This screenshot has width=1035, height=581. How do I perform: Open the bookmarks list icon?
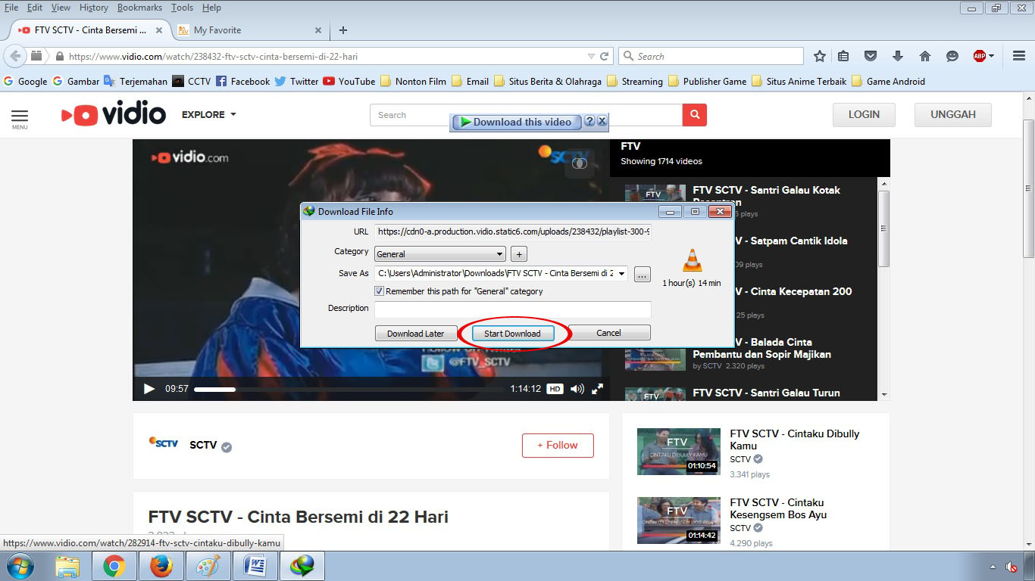[x=843, y=56]
